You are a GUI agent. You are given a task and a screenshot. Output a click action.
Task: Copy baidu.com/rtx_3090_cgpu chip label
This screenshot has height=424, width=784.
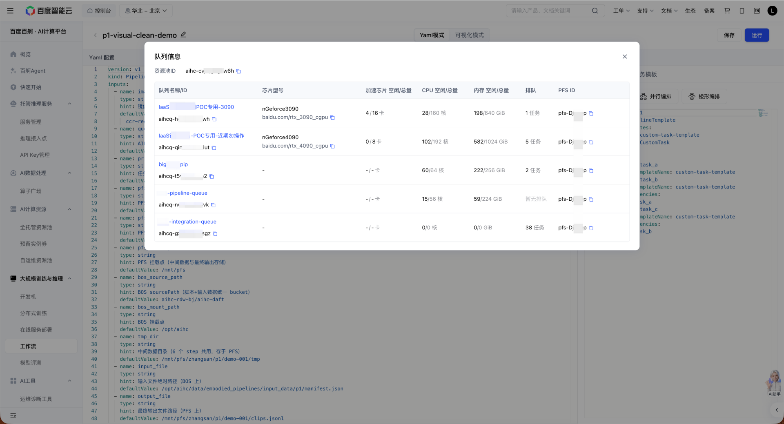(x=332, y=118)
